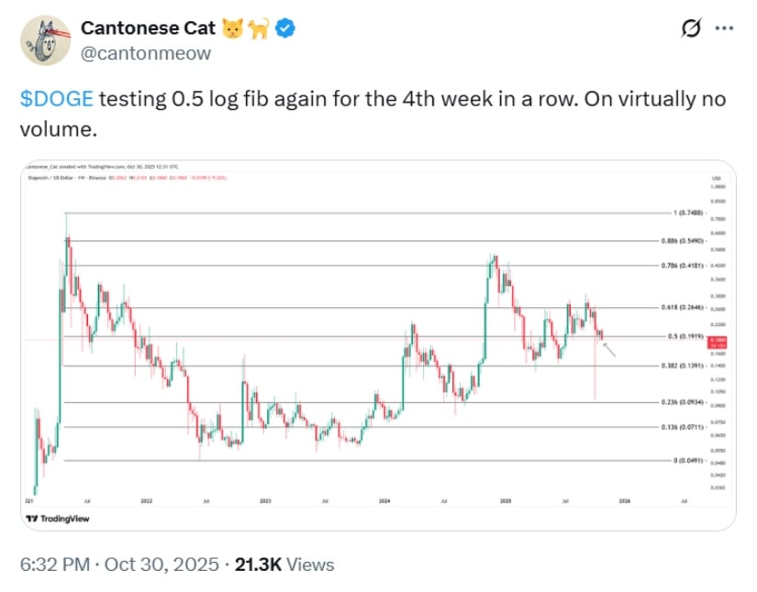The image size is (757, 592).
Task: Open the three-dot more options menu
Action: [725, 29]
